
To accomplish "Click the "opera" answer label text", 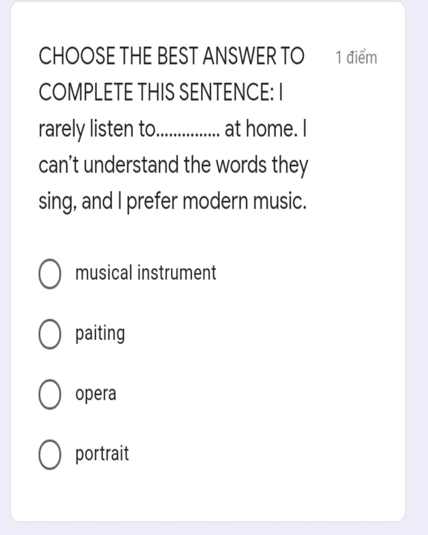I will 96,394.
